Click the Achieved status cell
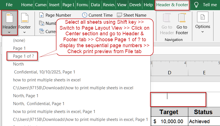 [204, 121]
